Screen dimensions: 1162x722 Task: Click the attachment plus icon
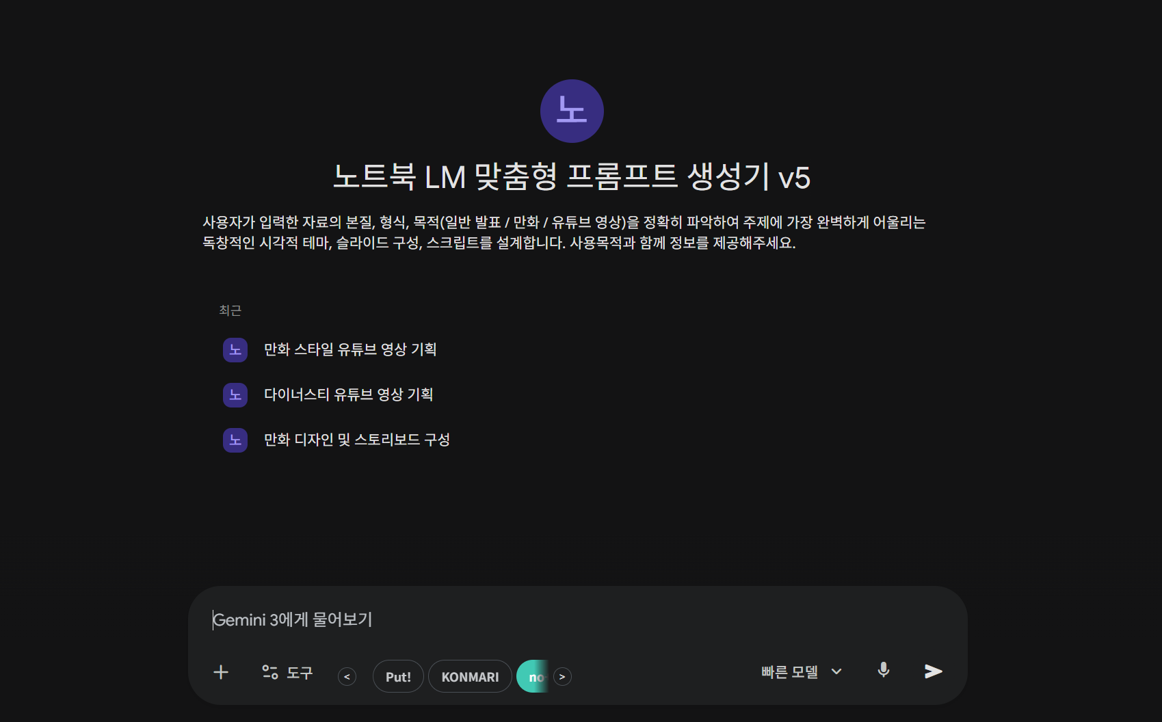[221, 672]
